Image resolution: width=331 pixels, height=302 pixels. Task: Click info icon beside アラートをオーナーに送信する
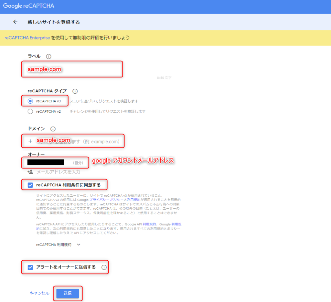tap(104, 267)
